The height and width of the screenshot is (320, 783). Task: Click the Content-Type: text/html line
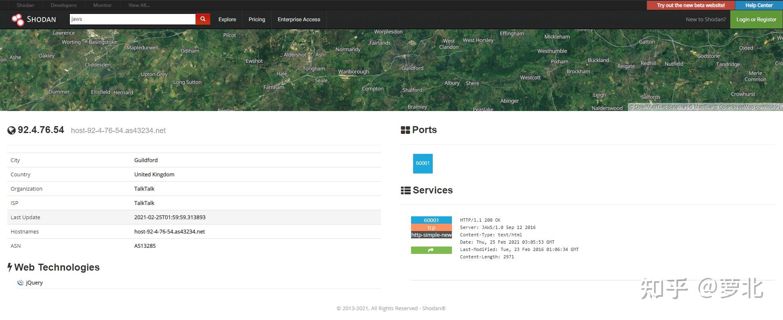point(491,235)
